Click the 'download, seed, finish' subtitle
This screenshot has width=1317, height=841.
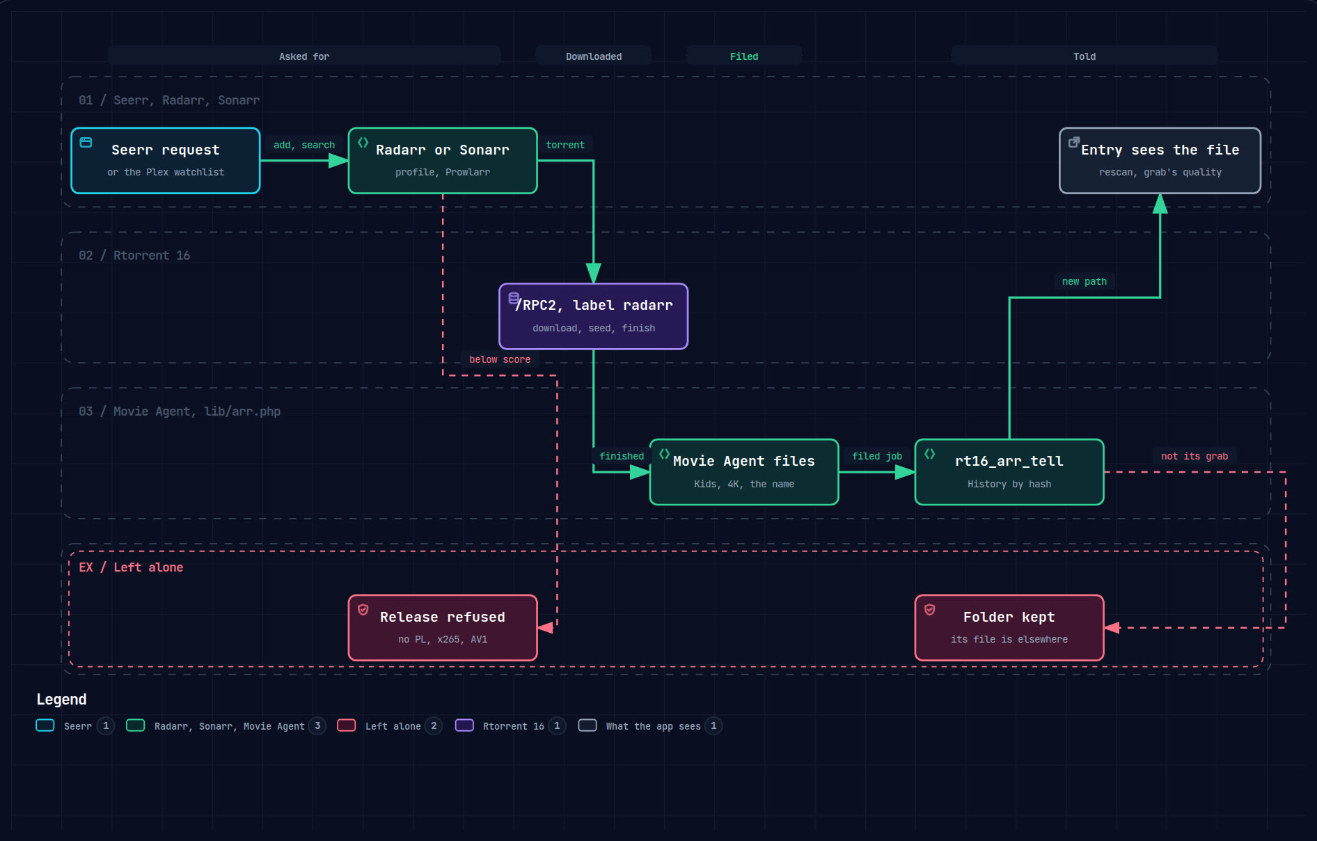point(594,328)
